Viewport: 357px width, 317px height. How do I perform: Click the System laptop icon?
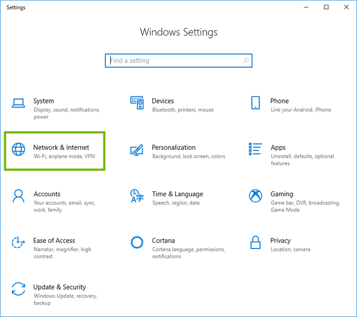point(18,103)
